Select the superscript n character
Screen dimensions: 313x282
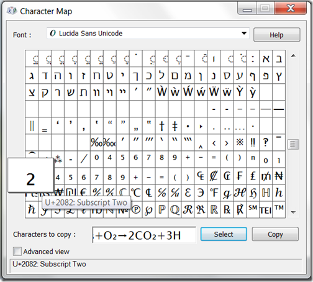click(x=253, y=159)
